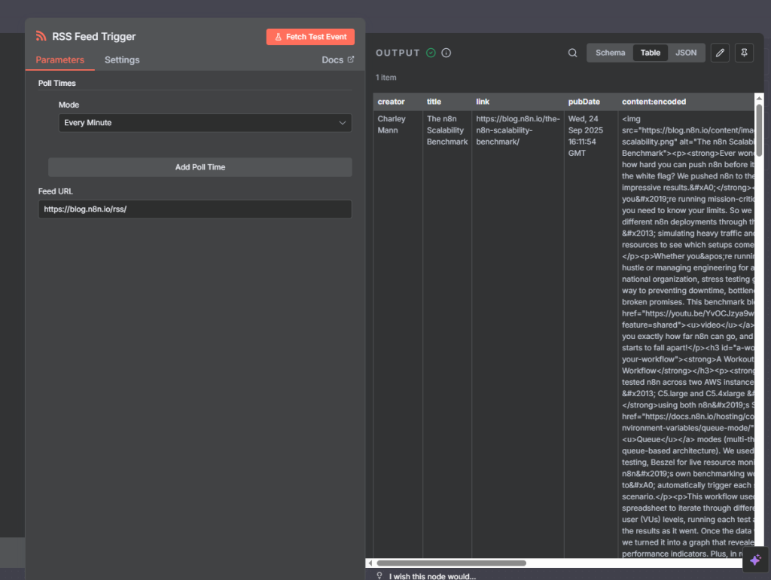Screen dimensions: 771x580
Task: Click the orange RSS feed node icon
Action: click(41, 36)
